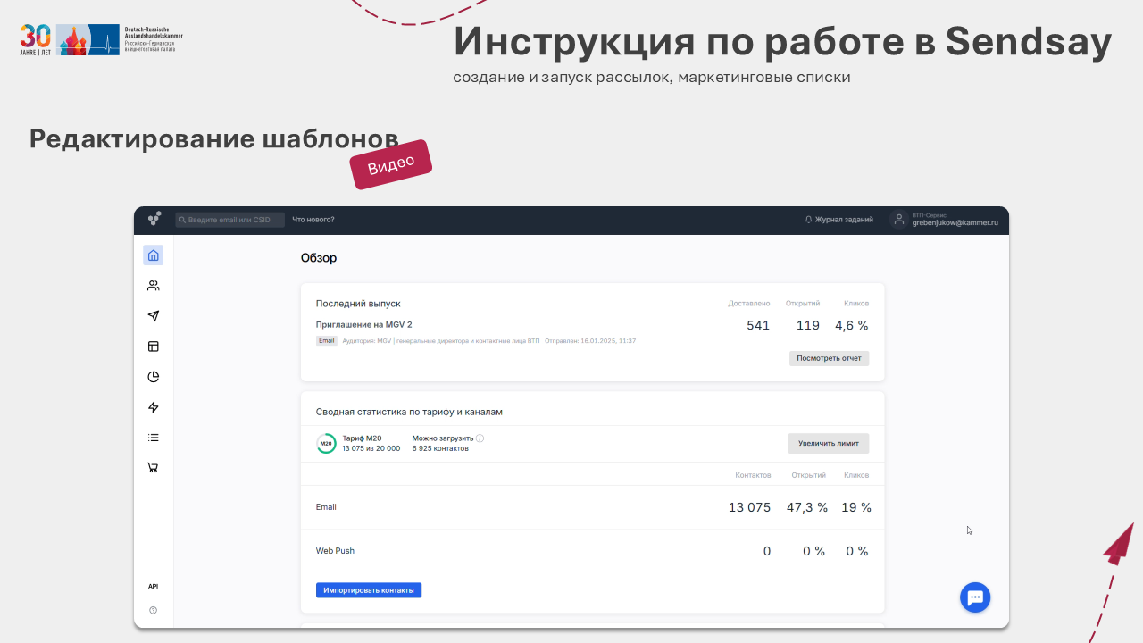The width and height of the screenshot is (1143, 643).
Task: Click the 6 925 контактов text
Action: click(x=440, y=448)
